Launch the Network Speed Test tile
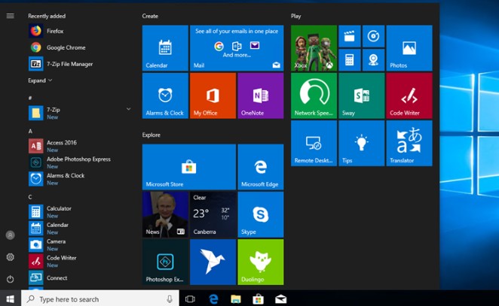499x306 pixels. click(x=314, y=95)
